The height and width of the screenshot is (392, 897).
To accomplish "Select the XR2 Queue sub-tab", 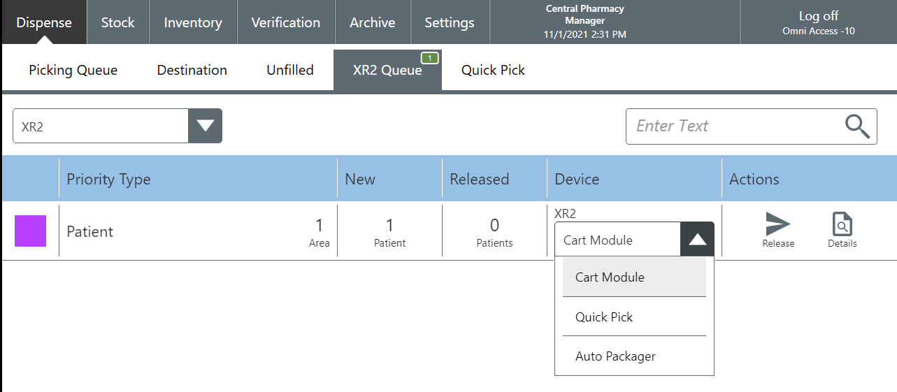I will point(387,70).
